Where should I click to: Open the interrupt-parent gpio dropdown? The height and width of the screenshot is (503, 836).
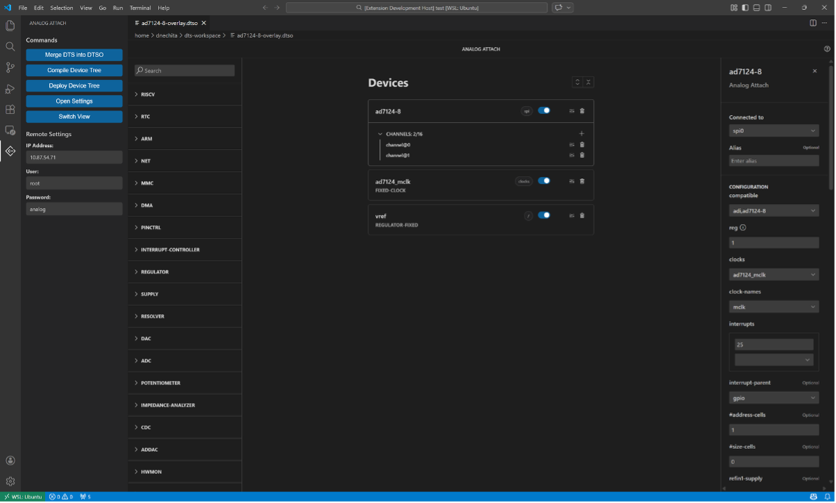[x=774, y=398]
